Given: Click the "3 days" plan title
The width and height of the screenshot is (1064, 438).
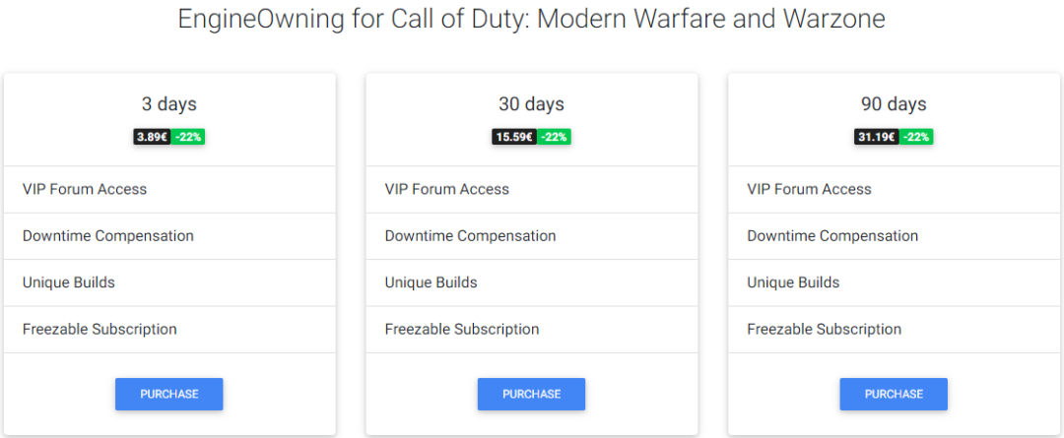Looking at the screenshot, I should click(168, 104).
